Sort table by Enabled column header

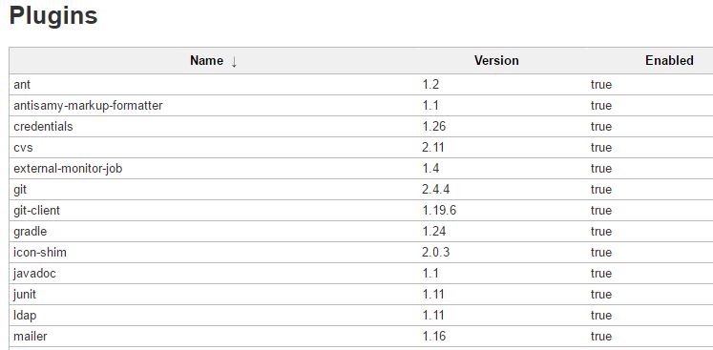click(x=669, y=61)
